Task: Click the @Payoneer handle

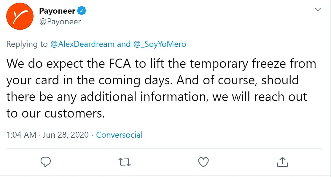Action: (60, 22)
